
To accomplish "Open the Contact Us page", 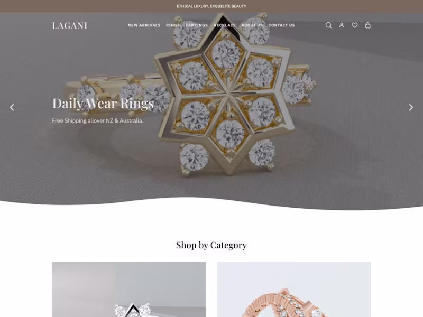I will (282, 25).
